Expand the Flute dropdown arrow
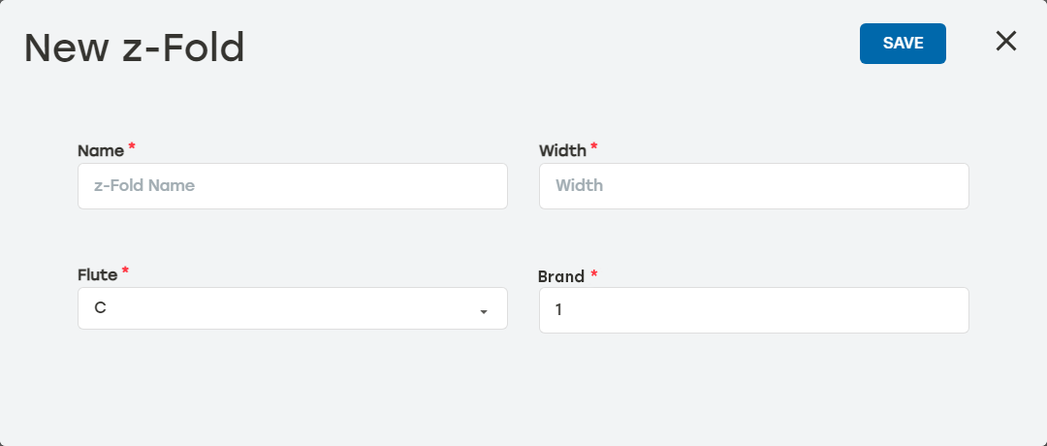This screenshot has width=1047, height=446. pyautogui.click(x=483, y=311)
